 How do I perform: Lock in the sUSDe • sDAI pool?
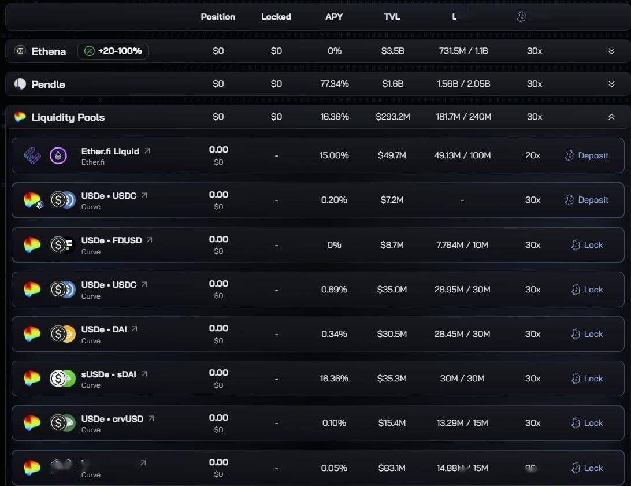pyautogui.click(x=587, y=379)
